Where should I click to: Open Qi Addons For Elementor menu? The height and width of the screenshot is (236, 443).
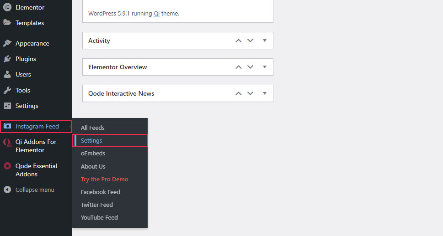[36, 146]
